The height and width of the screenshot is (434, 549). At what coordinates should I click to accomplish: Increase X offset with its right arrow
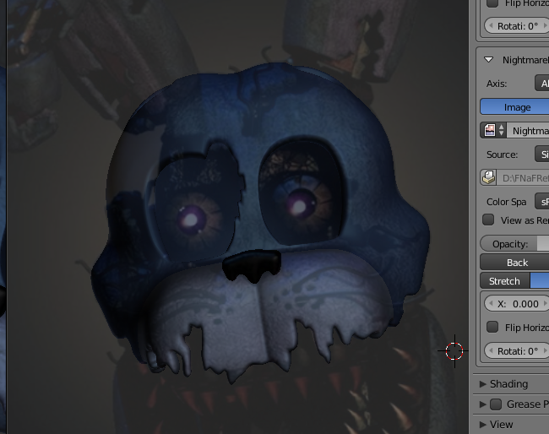pos(545,303)
